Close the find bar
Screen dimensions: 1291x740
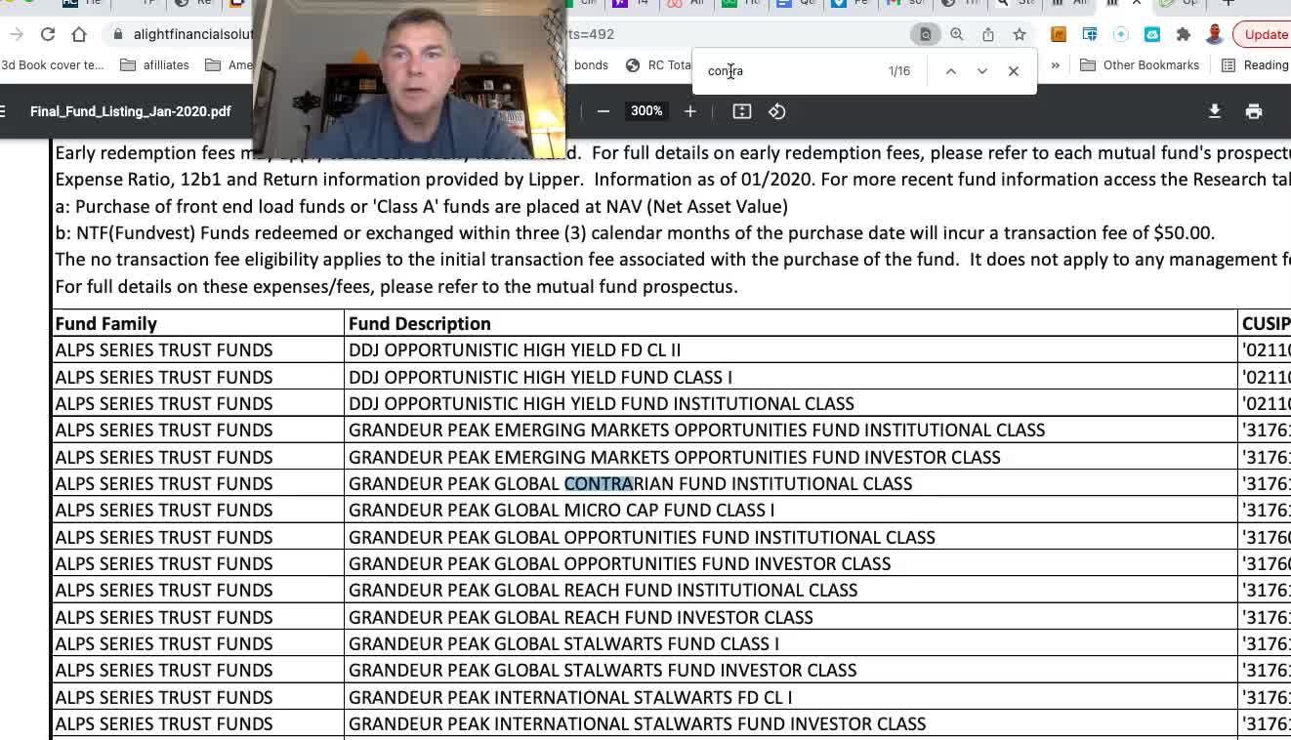(1014, 71)
